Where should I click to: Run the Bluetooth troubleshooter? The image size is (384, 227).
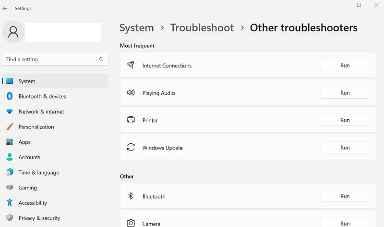pyautogui.click(x=345, y=196)
